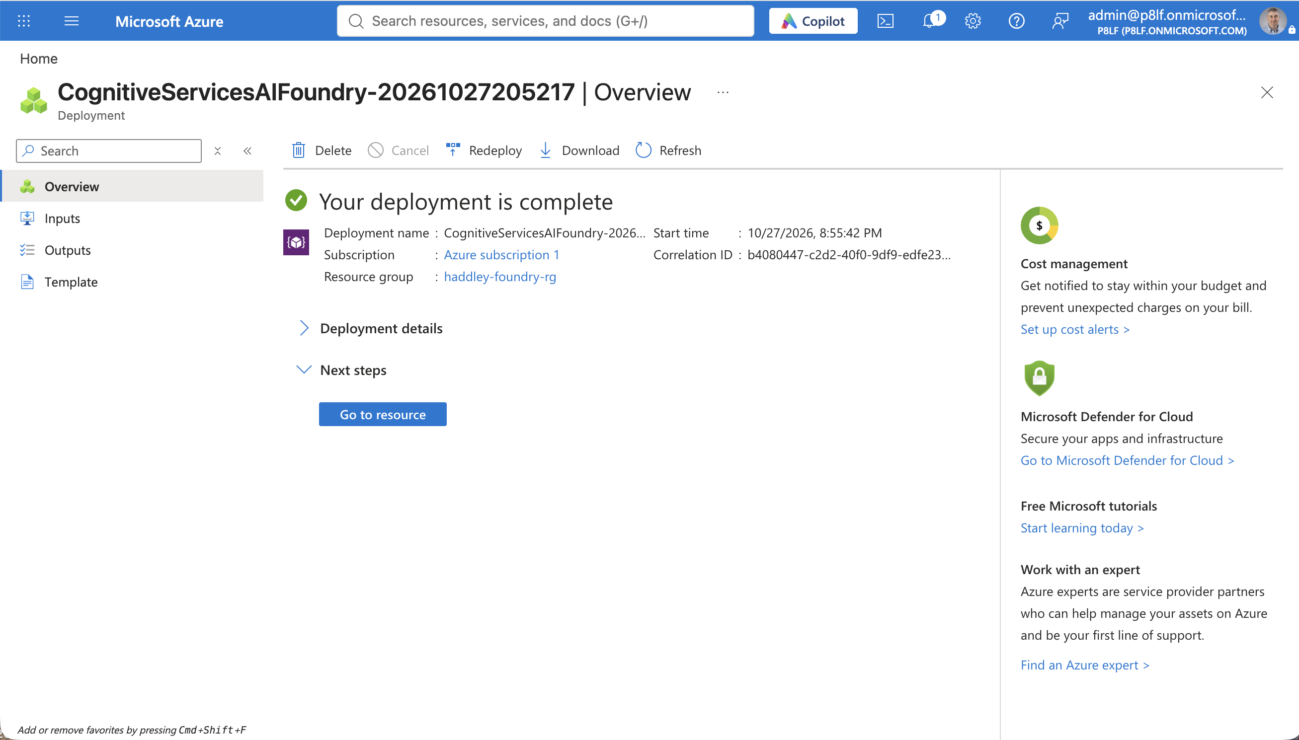Click Download in the toolbar

[579, 150]
